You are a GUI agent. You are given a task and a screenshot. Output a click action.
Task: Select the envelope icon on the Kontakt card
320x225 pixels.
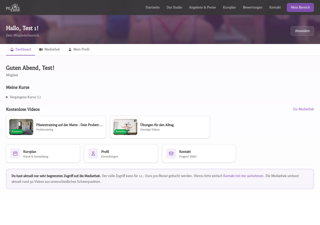pos(171,153)
